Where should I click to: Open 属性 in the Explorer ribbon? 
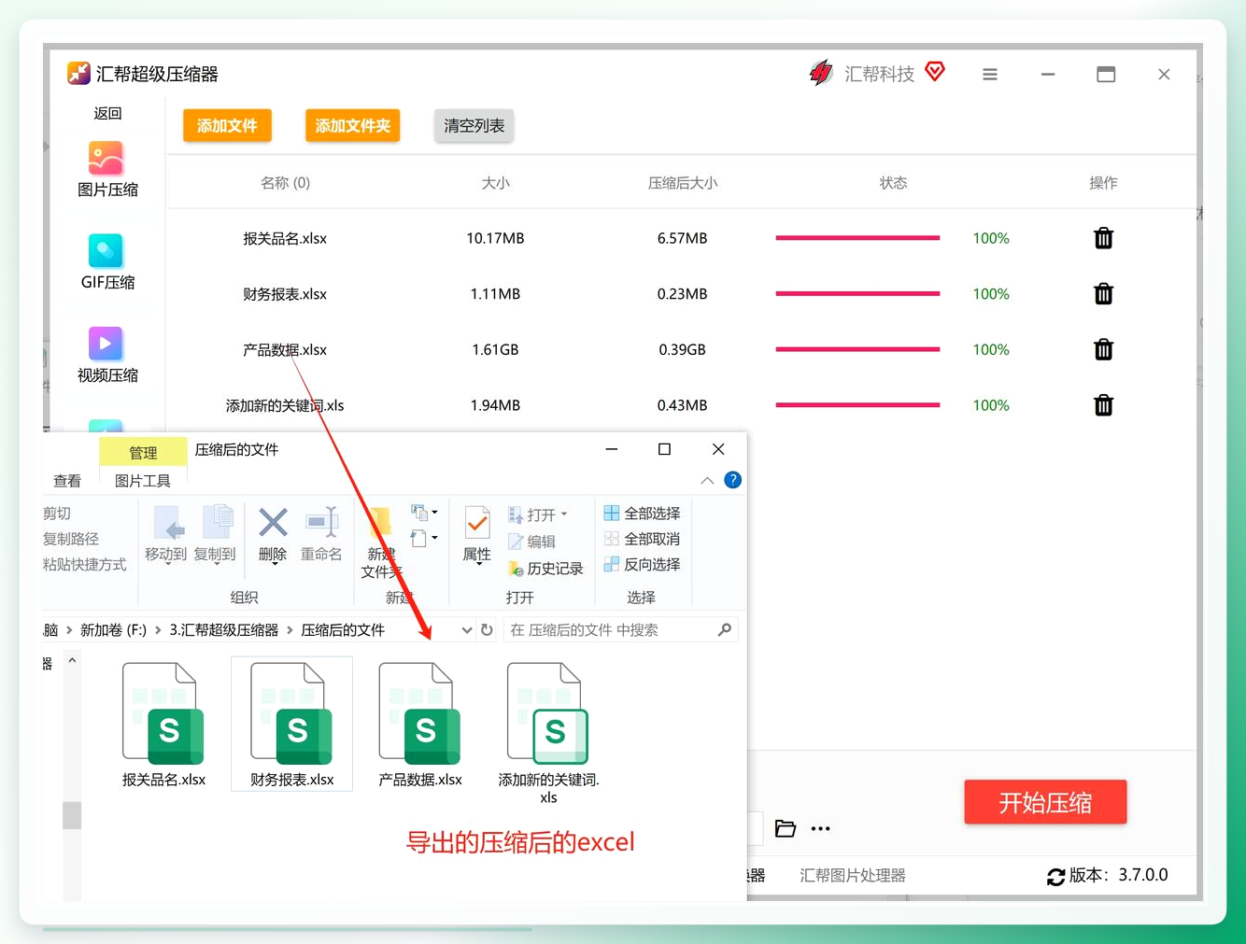tap(477, 535)
